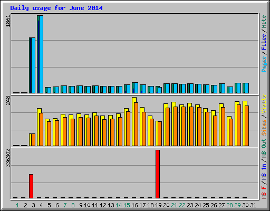Click the 248 visits axis value
270x211 pixels.
[x=8, y=100]
